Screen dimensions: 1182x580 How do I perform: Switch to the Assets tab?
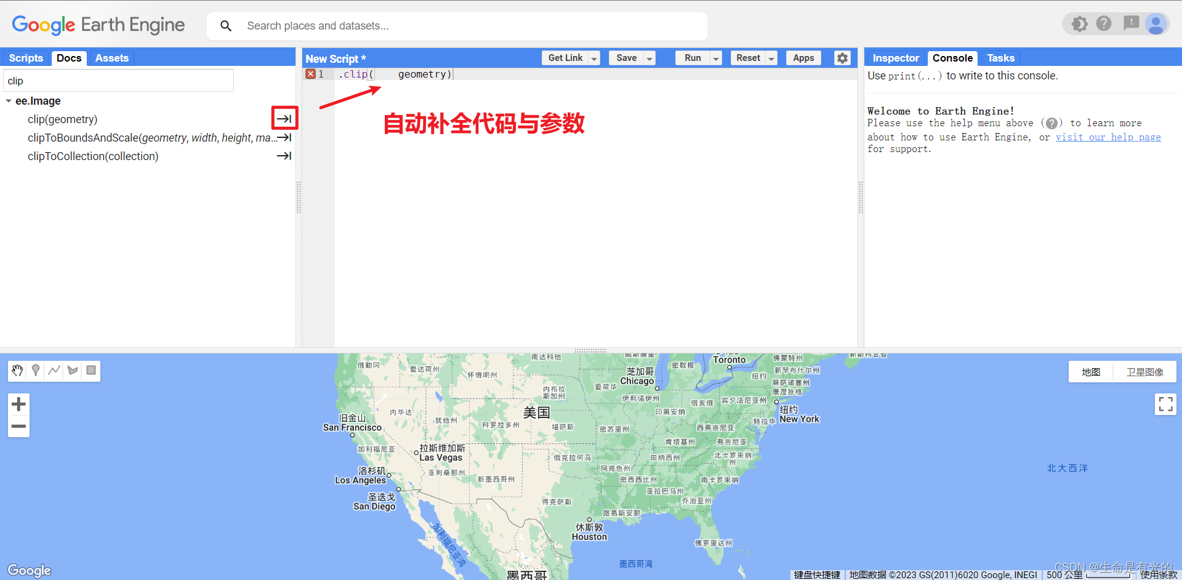point(112,58)
